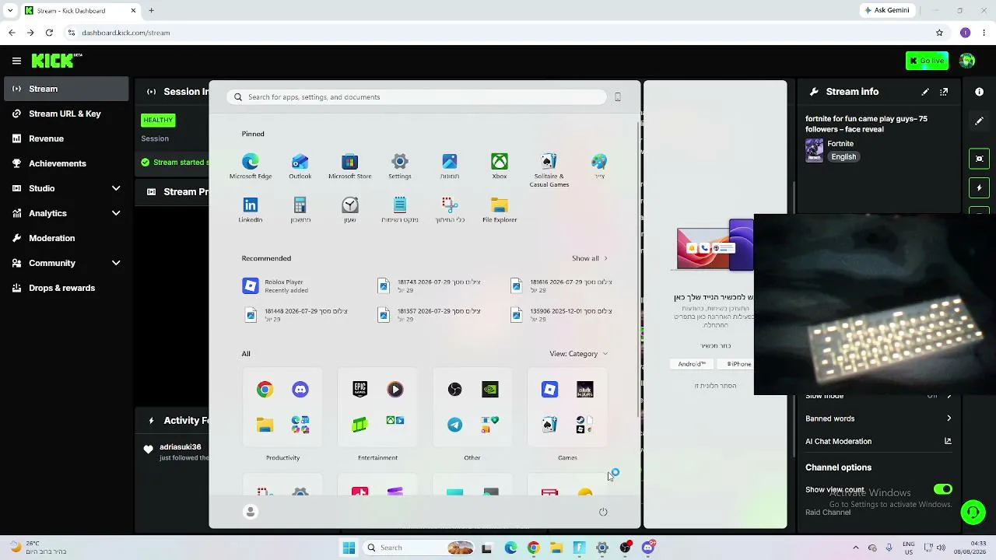The height and width of the screenshot is (560, 996).
Task: Launch the Snipping Tool scissors icon in Pinned
Action: [x=450, y=209]
